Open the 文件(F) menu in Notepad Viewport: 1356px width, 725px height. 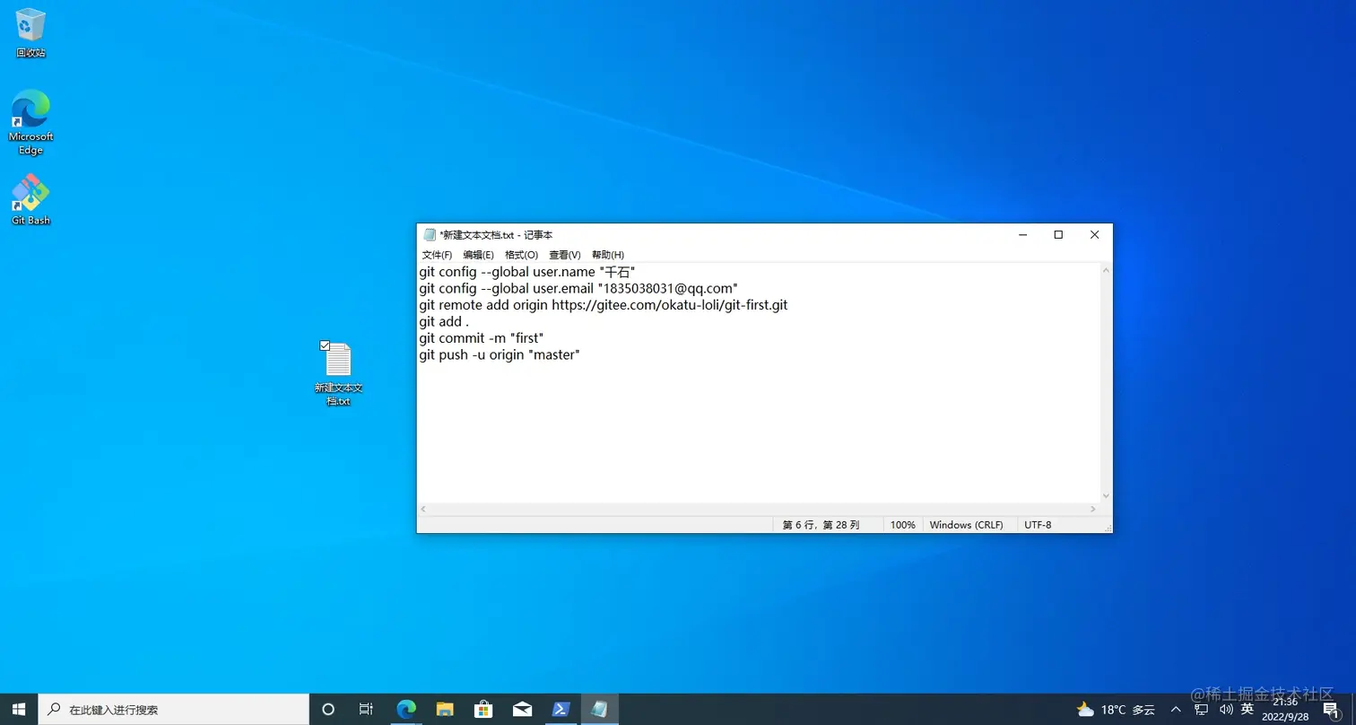437,255
